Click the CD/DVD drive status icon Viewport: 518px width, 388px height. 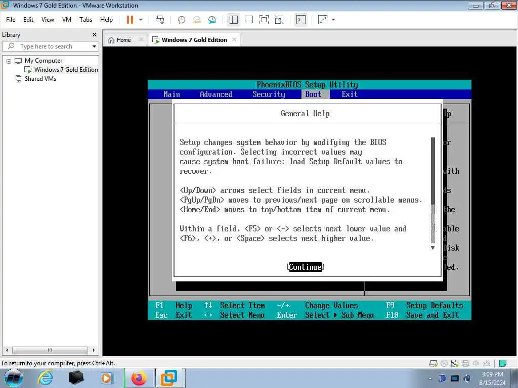(x=444, y=364)
